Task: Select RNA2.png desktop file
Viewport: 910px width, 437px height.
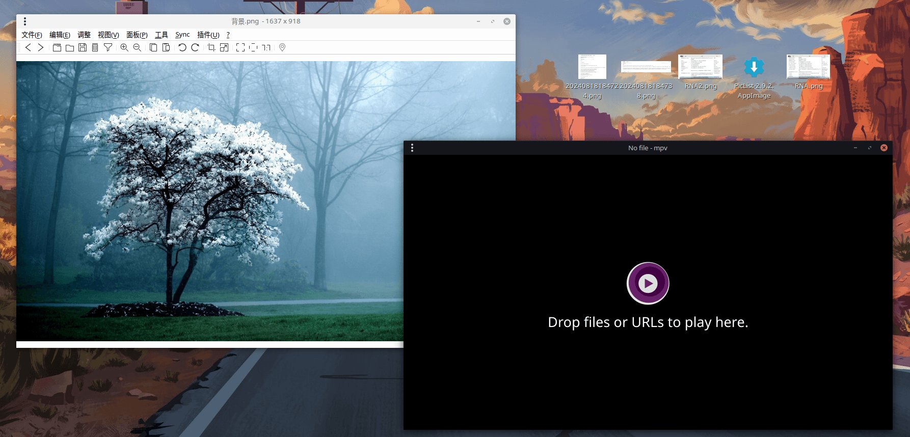Action: pyautogui.click(x=701, y=72)
